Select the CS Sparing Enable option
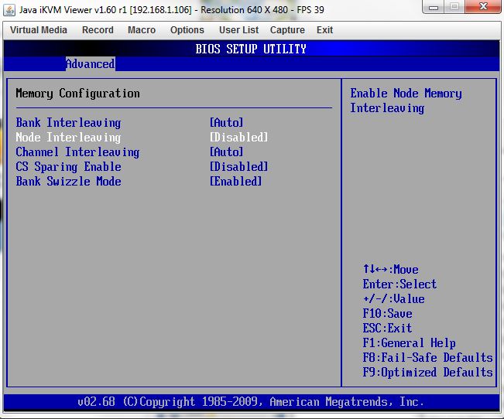This screenshot has height=419, width=504. [68, 167]
